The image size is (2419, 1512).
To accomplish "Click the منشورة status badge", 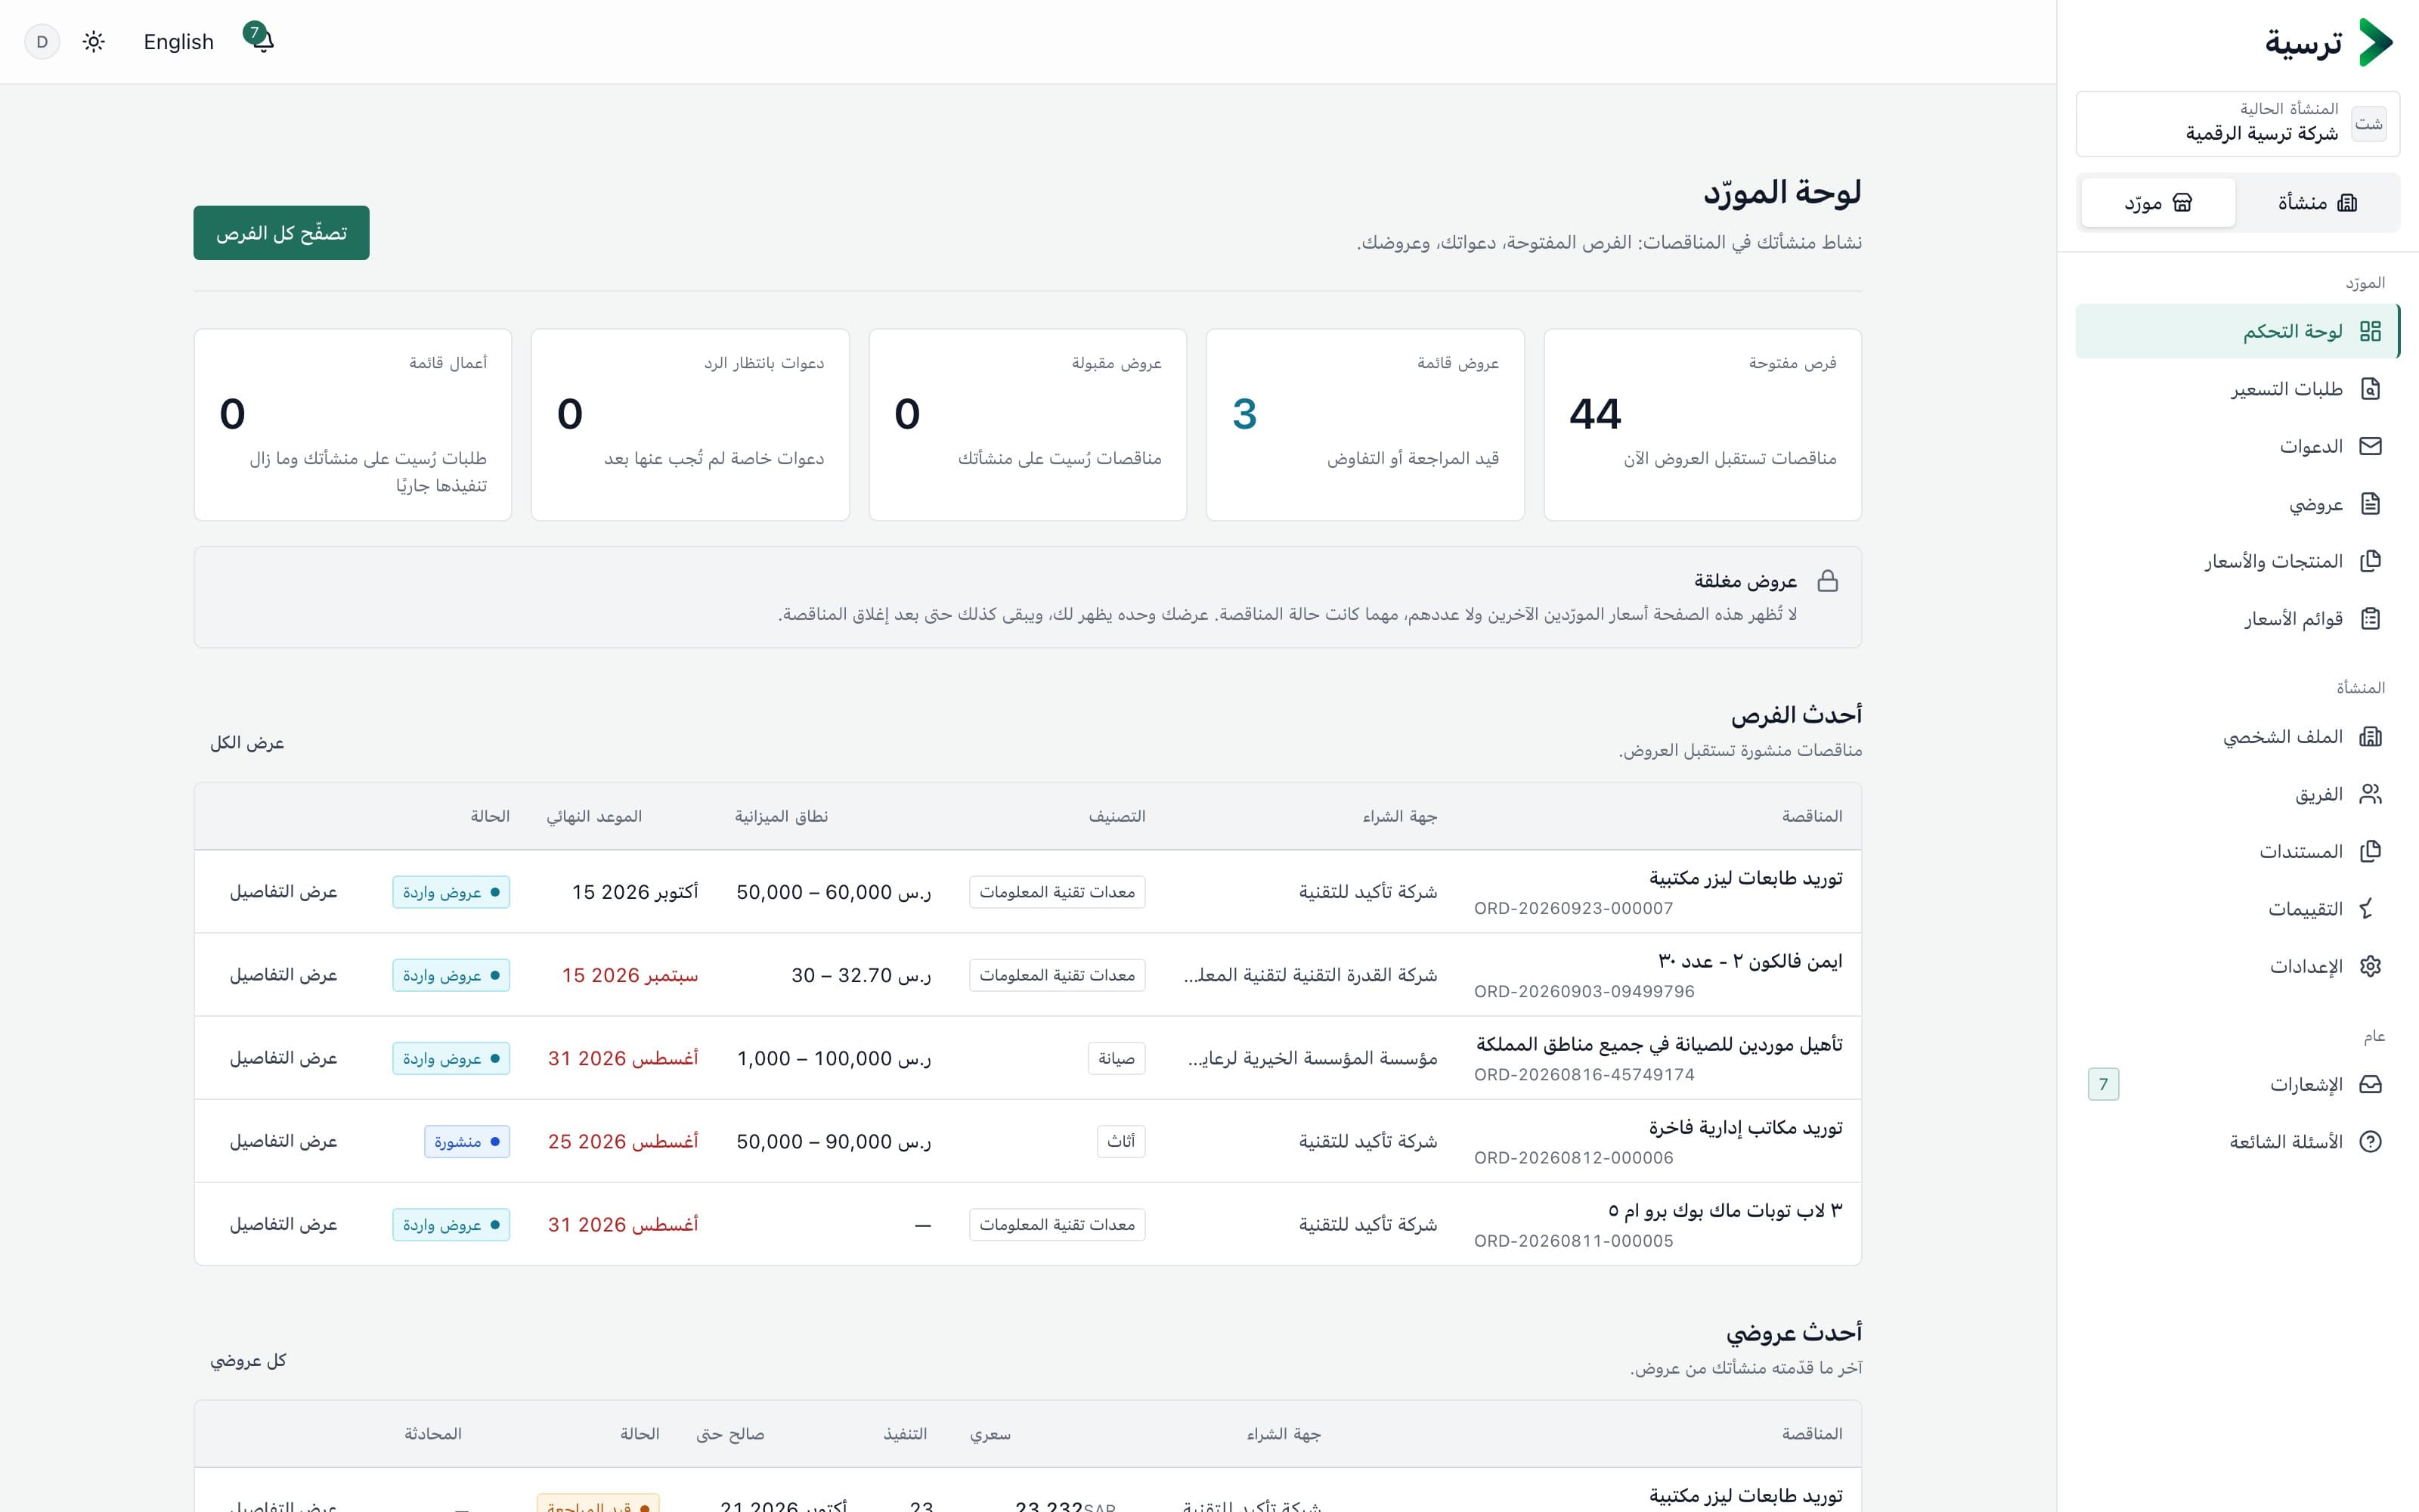I will [467, 1142].
